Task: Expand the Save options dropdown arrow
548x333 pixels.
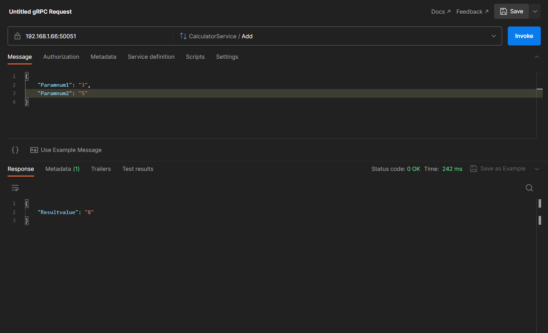Action: click(x=535, y=11)
